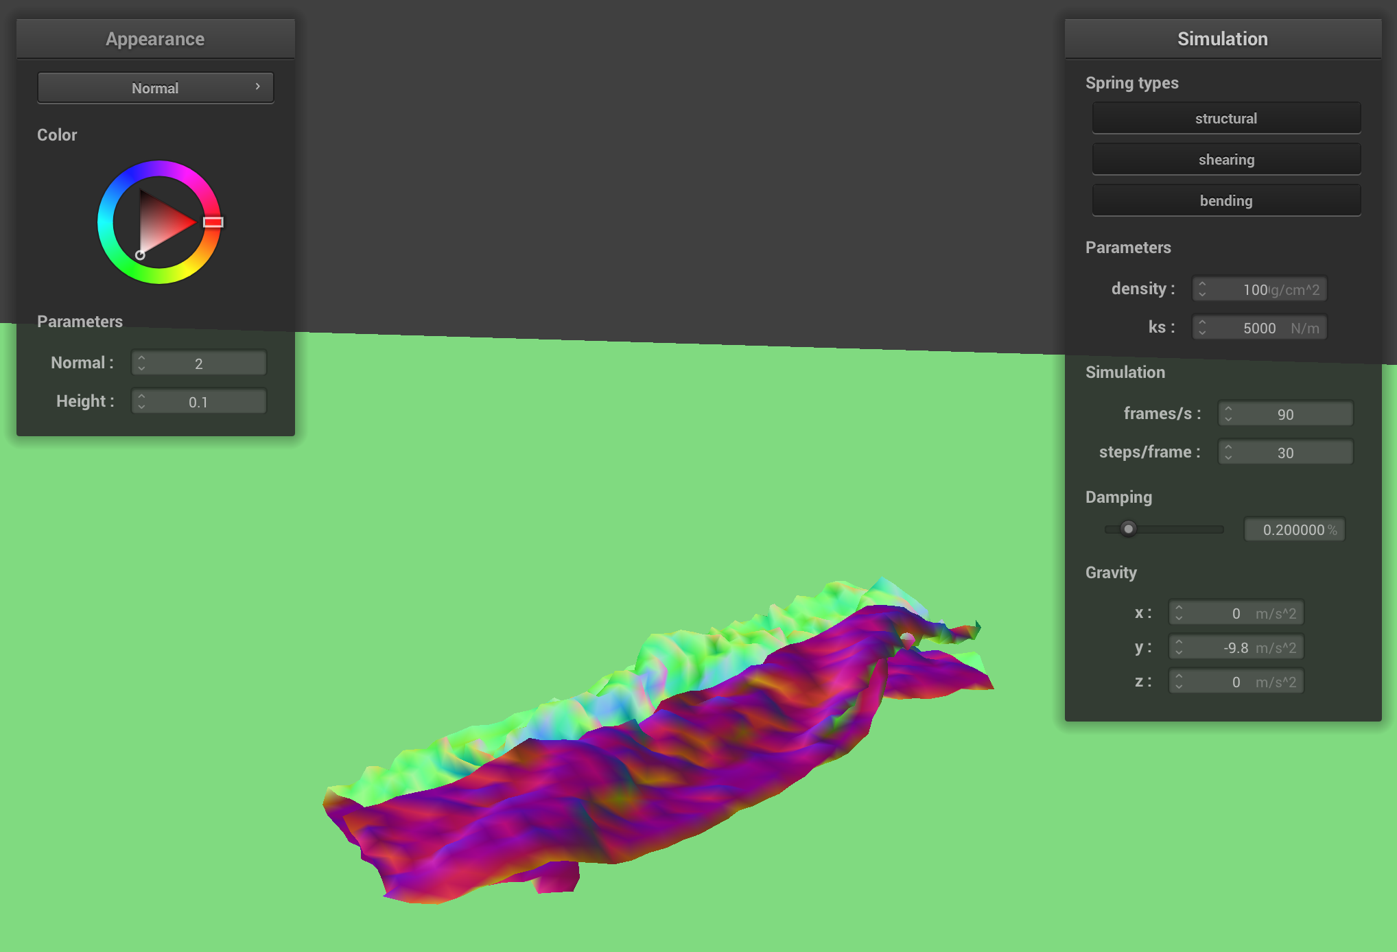Increase gravity z with the up arrow
Image resolution: width=1397 pixels, height=952 pixels.
pyautogui.click(x=1179, y=676)
